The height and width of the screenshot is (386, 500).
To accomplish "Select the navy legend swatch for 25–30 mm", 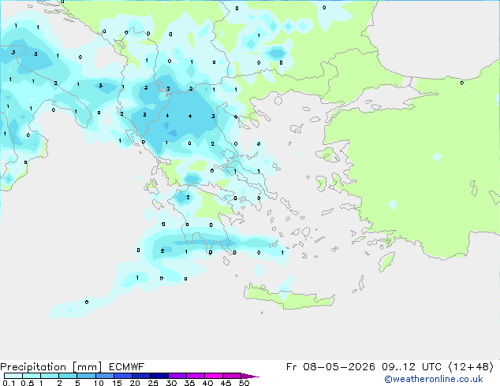I will tap(159, 376).
